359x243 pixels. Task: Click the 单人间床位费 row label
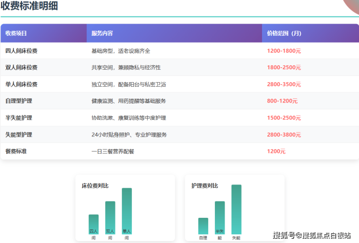21,84
